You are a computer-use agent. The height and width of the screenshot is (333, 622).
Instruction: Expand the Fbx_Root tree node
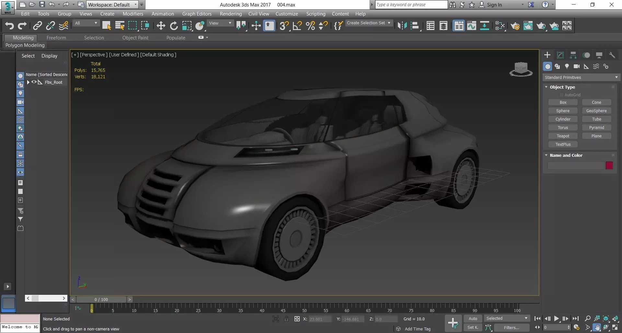[28, 82]
